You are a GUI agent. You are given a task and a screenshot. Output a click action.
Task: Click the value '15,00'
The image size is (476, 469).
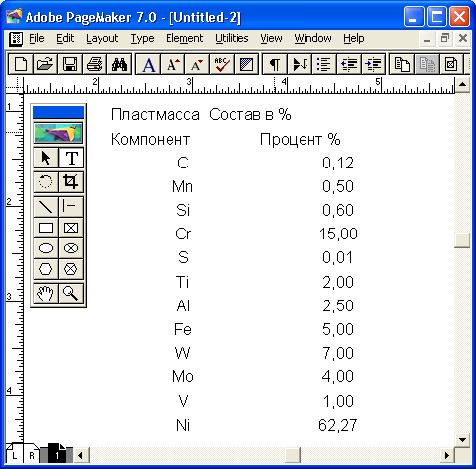coord(338,234)
